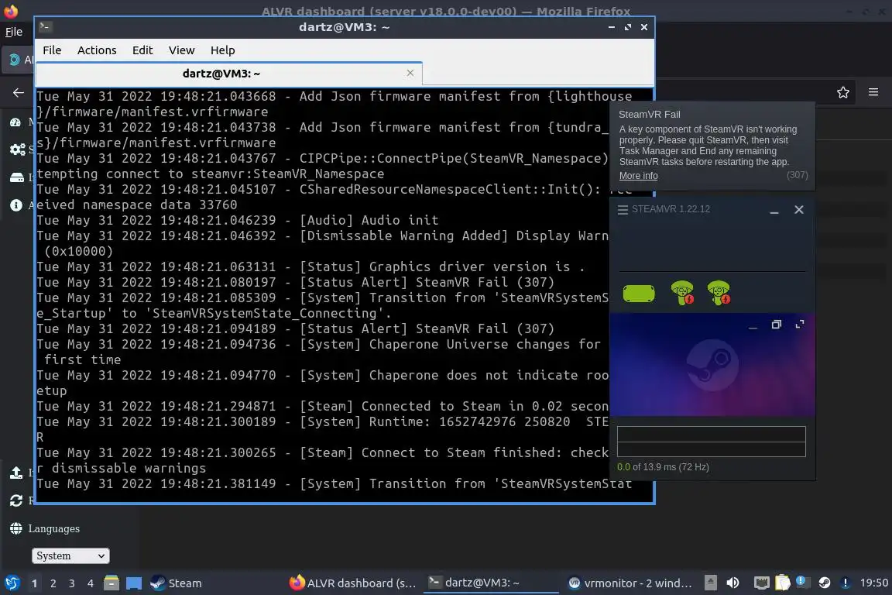
Task: Open the System language dropdown
Action: click(70, 555)
